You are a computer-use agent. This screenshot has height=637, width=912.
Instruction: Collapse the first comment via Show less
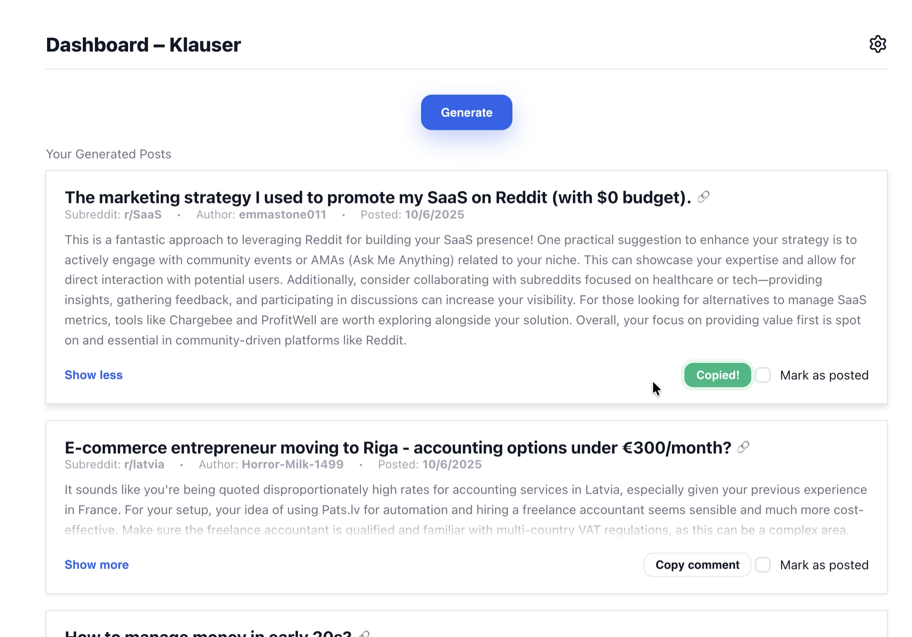coord(93,375)
